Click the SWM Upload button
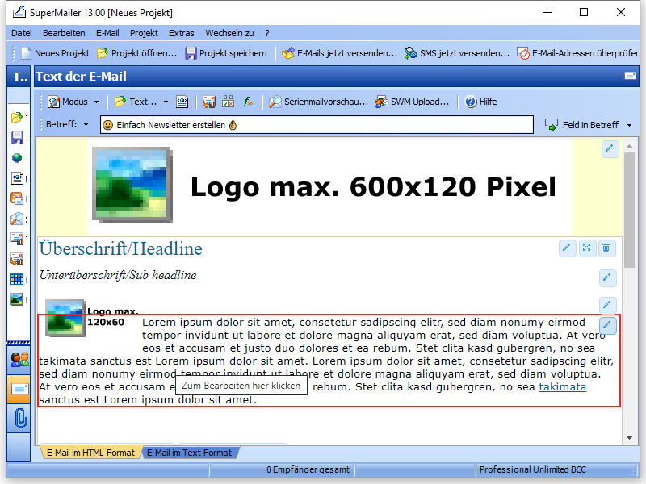This screenshot has height=484, width=646. (x=412, y=102)
